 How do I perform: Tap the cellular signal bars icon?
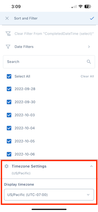click(x=74, y=6)
